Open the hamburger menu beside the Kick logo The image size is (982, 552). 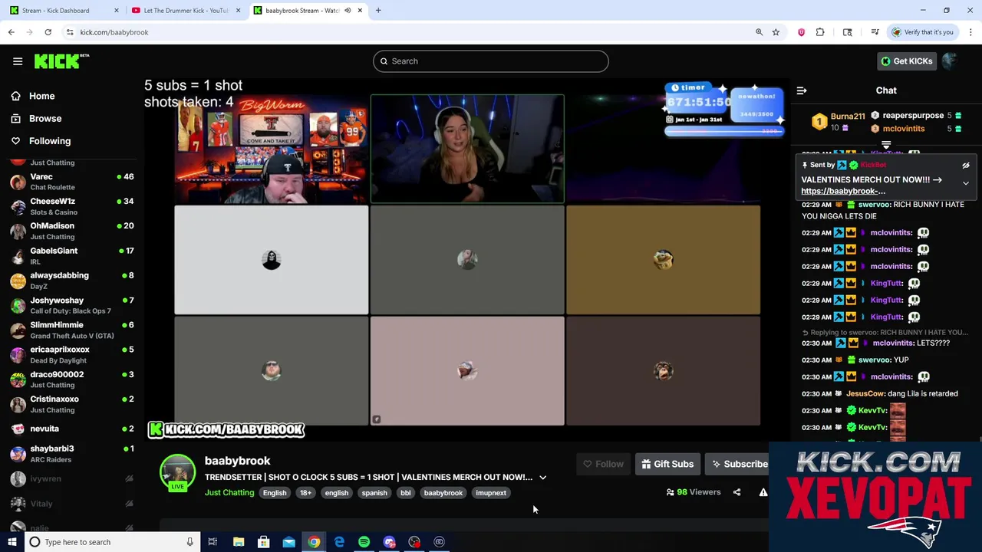coord(18,61)
